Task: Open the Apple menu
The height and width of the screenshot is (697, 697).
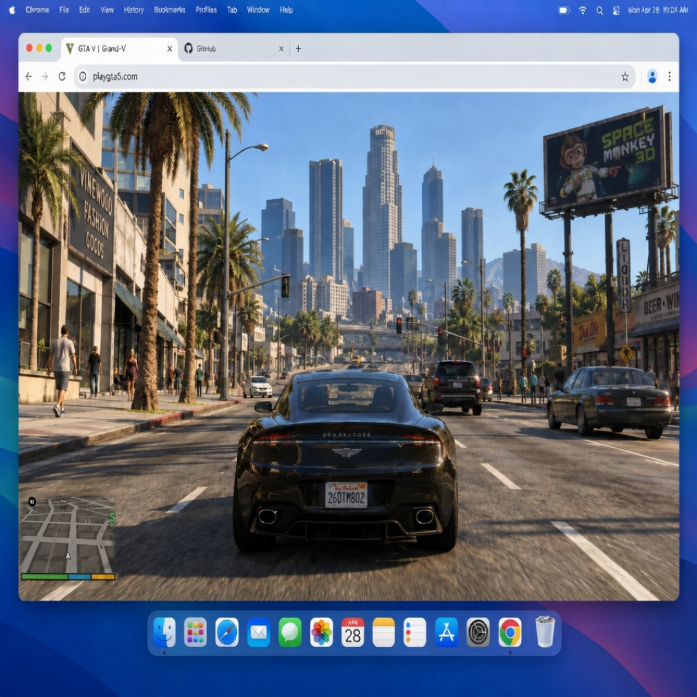Action: [12, 10]
